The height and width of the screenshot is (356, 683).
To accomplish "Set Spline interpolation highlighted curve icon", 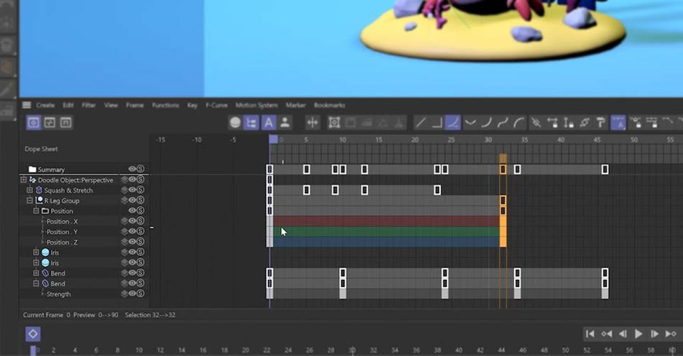I will tap(453, 123).
